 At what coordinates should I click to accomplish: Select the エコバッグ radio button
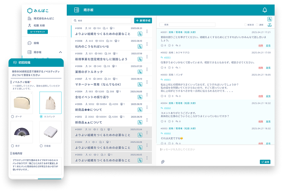(41, 116)
